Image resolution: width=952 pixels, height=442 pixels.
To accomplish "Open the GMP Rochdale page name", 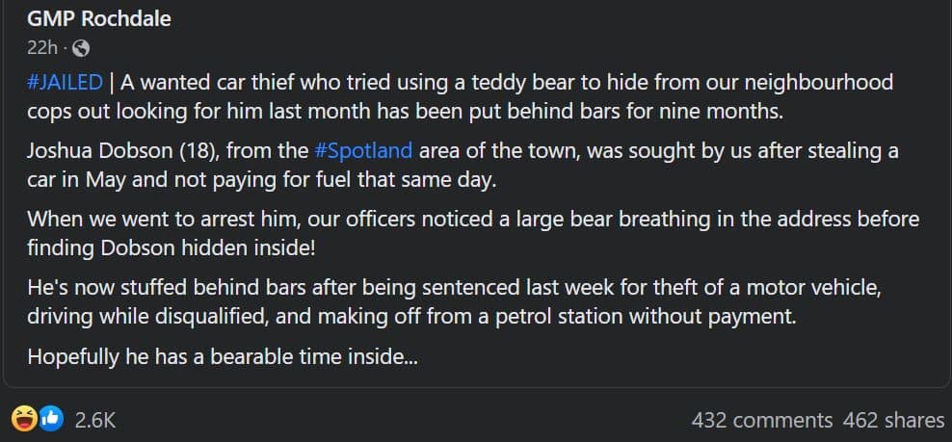I will point(99,19).
